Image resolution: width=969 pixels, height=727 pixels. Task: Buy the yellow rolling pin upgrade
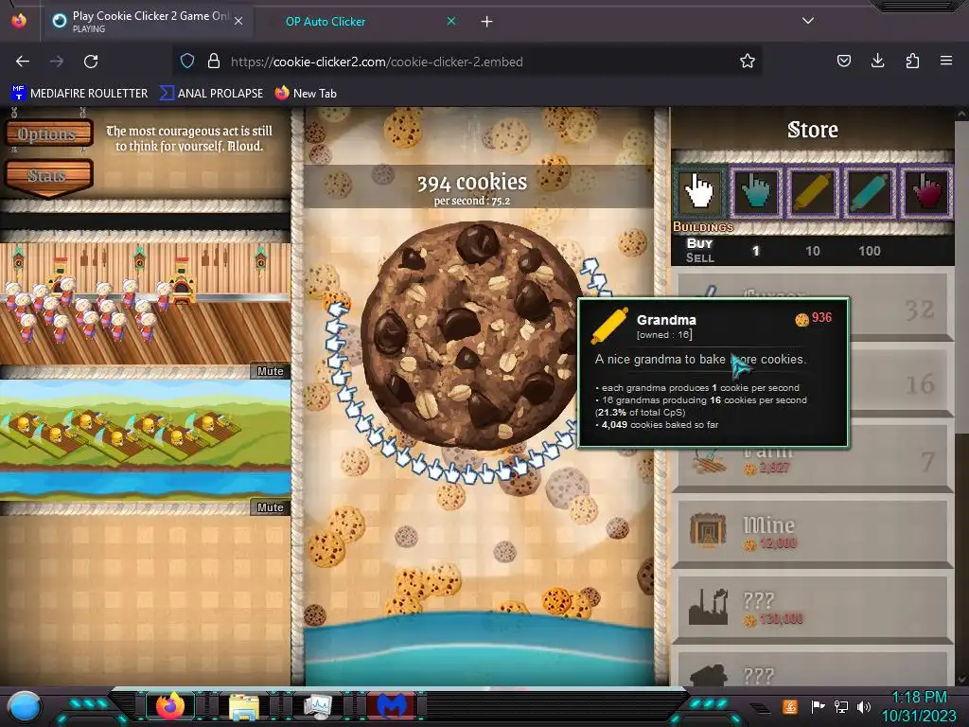pyautogui.click(x=813, y=191)
